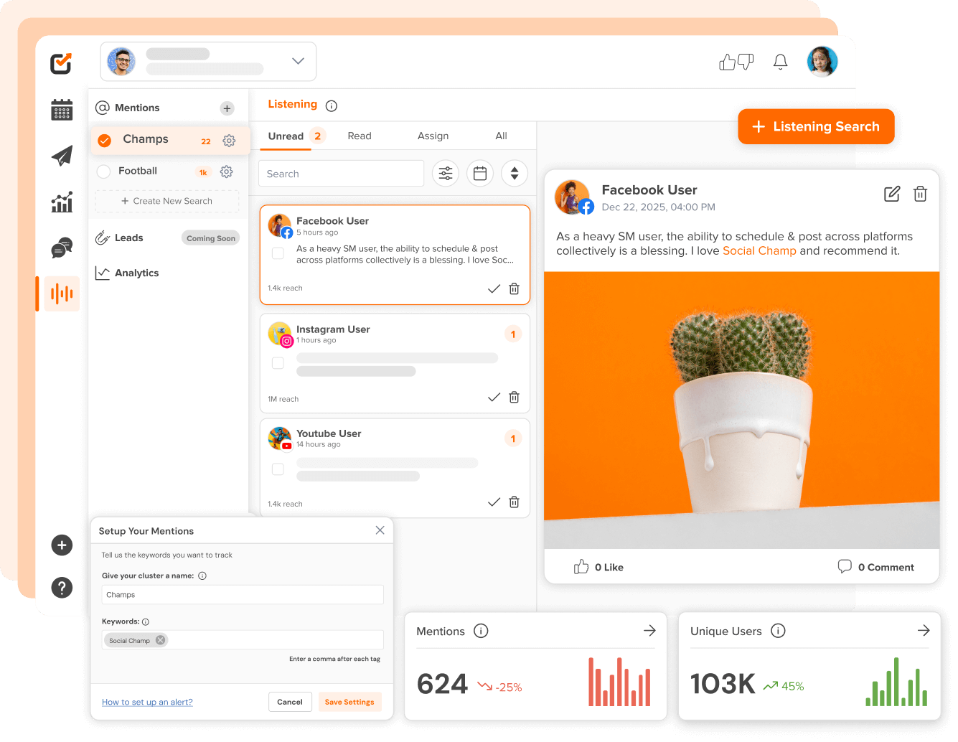
Task: Click the Social Champ logo icon
Action: tap(61, 63)
